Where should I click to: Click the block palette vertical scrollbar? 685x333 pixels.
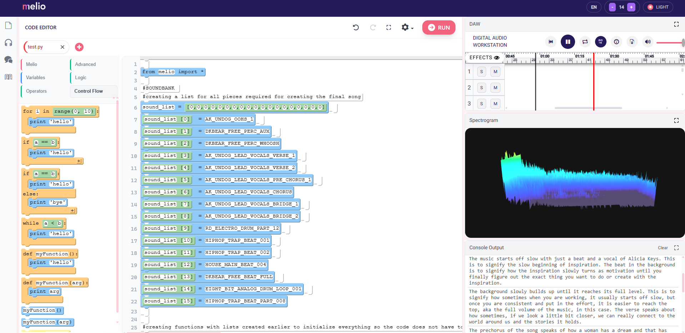click(x=117, y=207)
